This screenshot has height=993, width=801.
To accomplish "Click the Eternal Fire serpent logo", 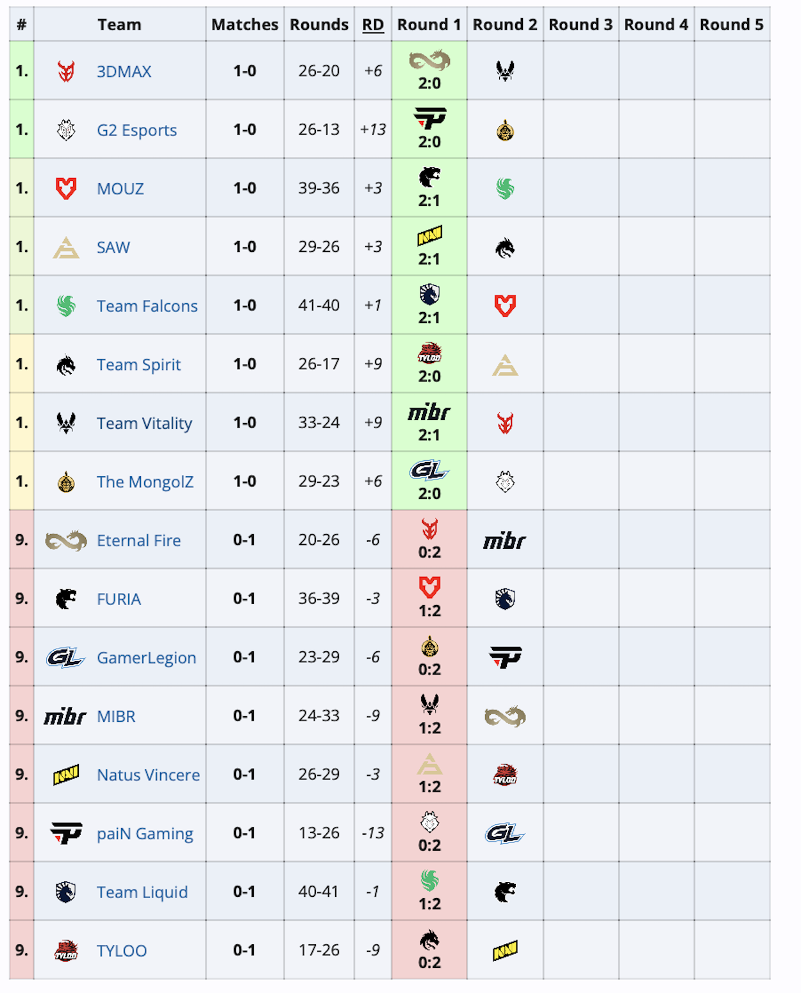I will point(64,540).
